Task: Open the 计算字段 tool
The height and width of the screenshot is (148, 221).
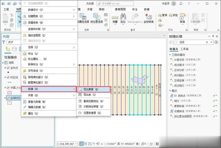Action: point(185,60)
